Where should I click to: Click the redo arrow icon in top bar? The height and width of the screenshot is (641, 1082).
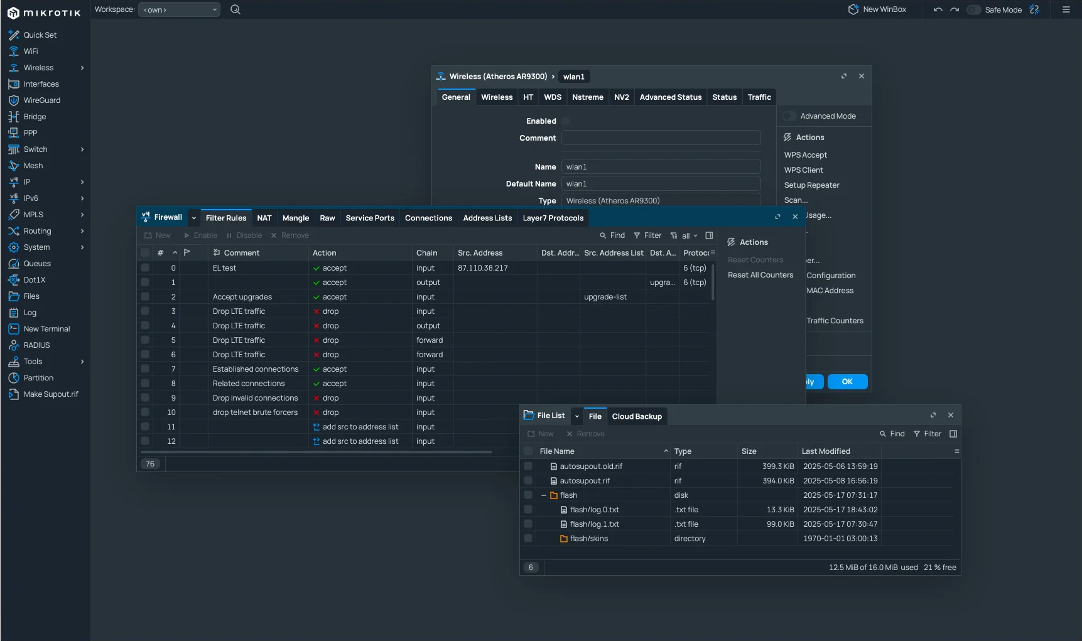tap(955, 9)
